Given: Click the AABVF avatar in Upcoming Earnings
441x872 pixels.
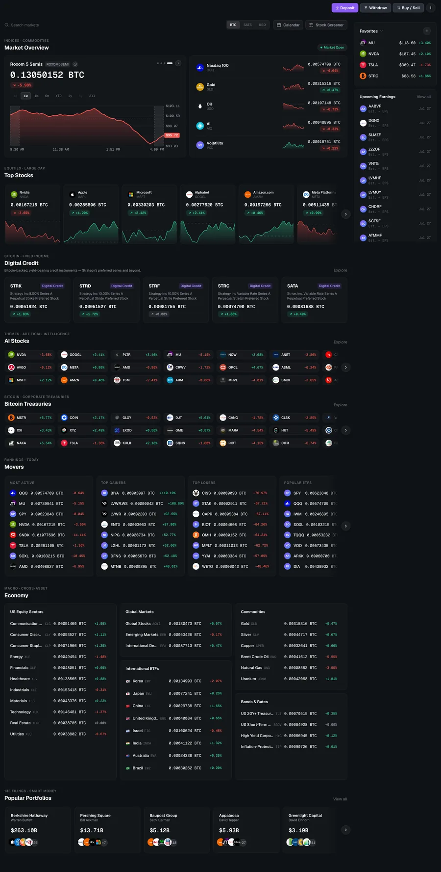Looking at the screenshot, I should click(363, 108).
